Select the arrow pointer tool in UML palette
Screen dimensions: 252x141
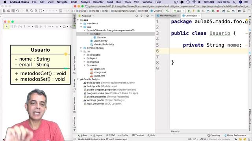(x=7, y=27)
